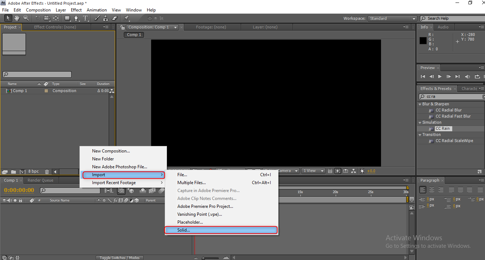Viewport: 485px width, 260px height.
Task: Select the Rectangle shape tool
Action: pyautogui.click(x=67, y=18)
